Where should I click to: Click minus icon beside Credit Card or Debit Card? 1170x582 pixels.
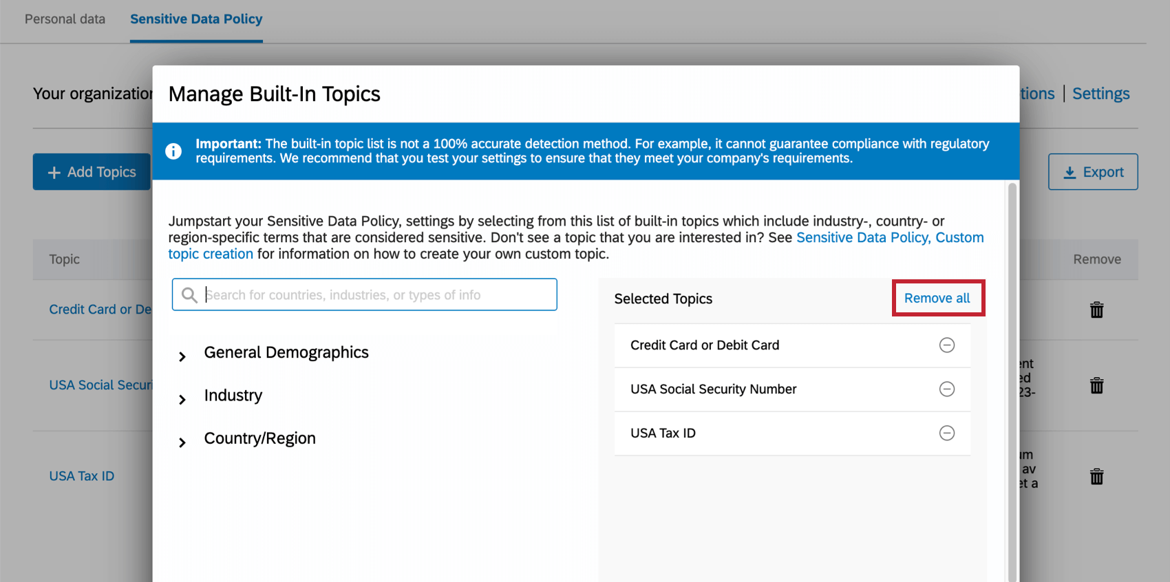tap(947, 345)
